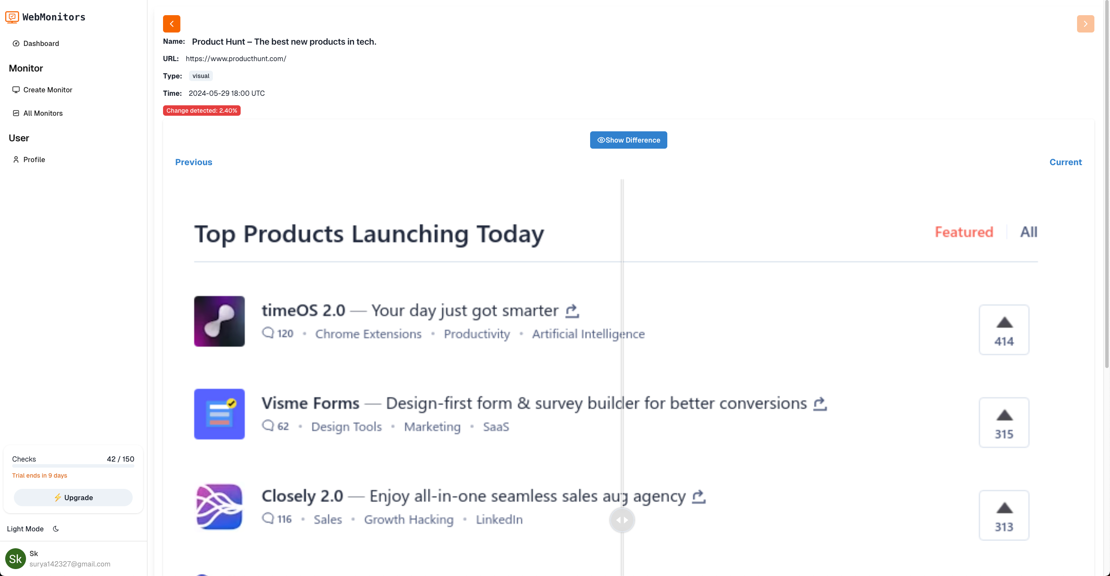1110x576 pixels.
Task: Open Dashboard in the sidebar
Action: tap(41, 43)
